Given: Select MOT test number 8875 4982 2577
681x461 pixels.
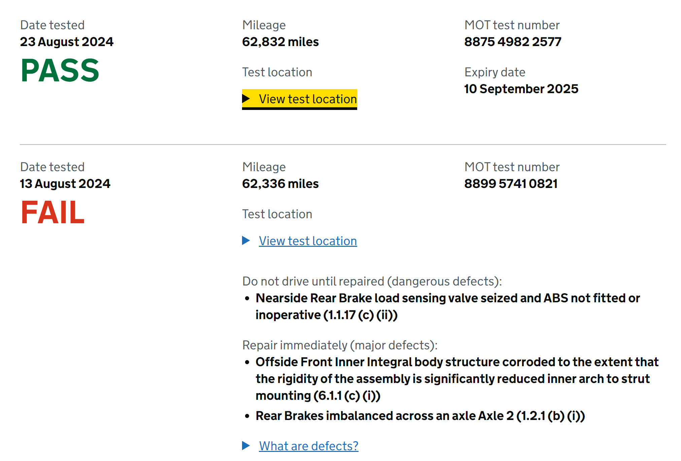Looking at the screenshot, I should pyautogui.click(x=512, y=42).
